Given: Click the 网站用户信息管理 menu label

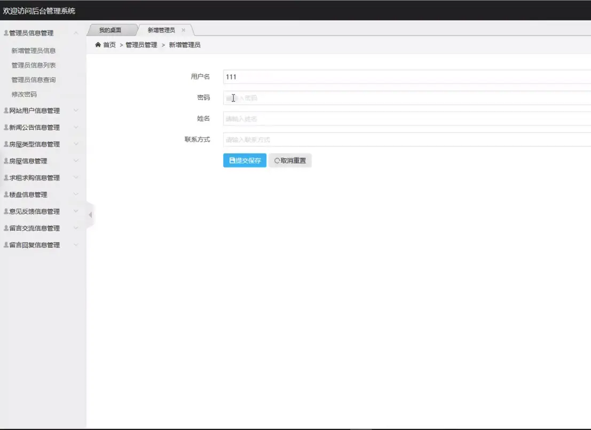Looking at the screenshot, I should pos(35,111).
